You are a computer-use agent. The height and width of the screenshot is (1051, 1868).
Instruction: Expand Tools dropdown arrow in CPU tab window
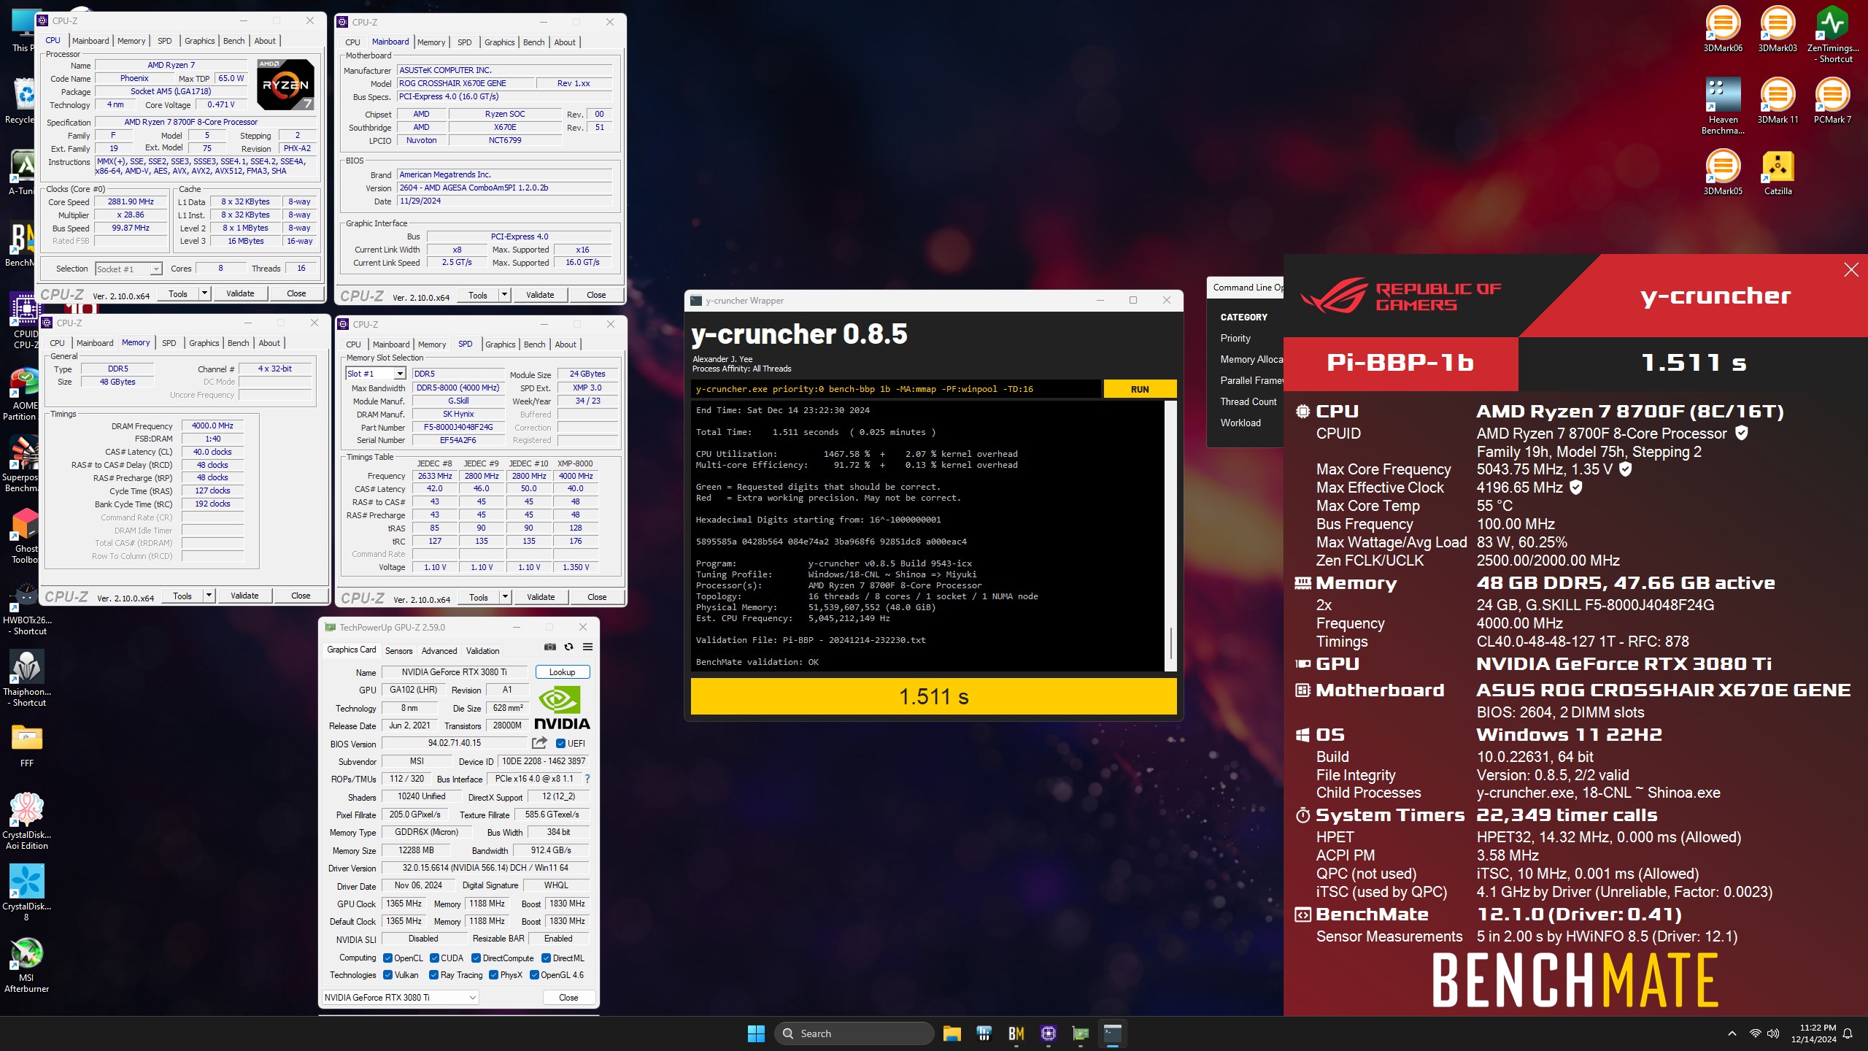205,293
